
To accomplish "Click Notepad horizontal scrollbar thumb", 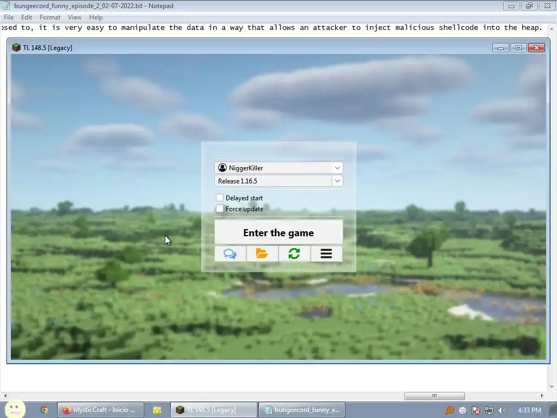I will 435,396.
